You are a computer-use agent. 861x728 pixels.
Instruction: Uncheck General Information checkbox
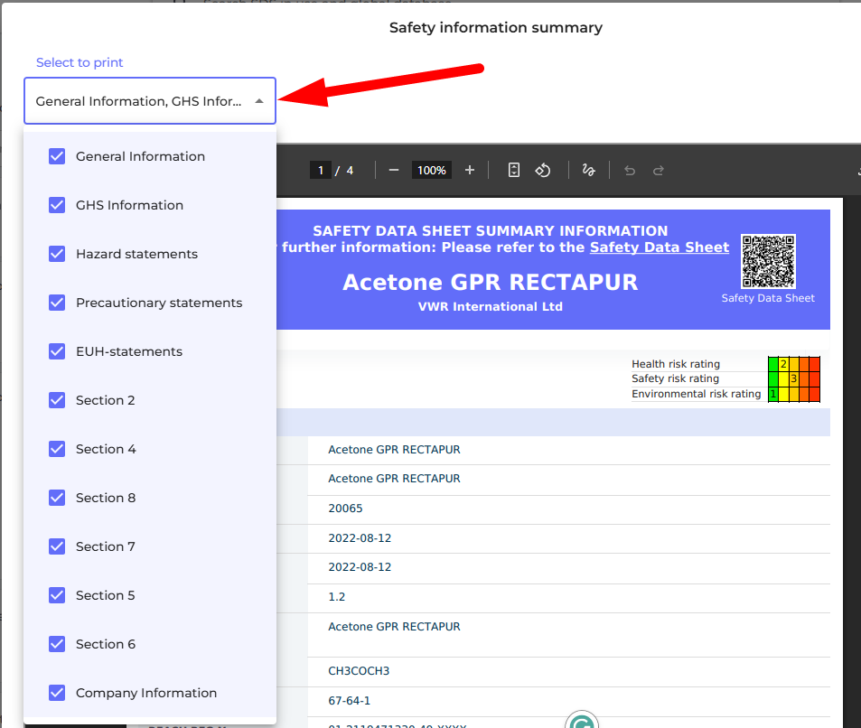(x=57, y=156)
